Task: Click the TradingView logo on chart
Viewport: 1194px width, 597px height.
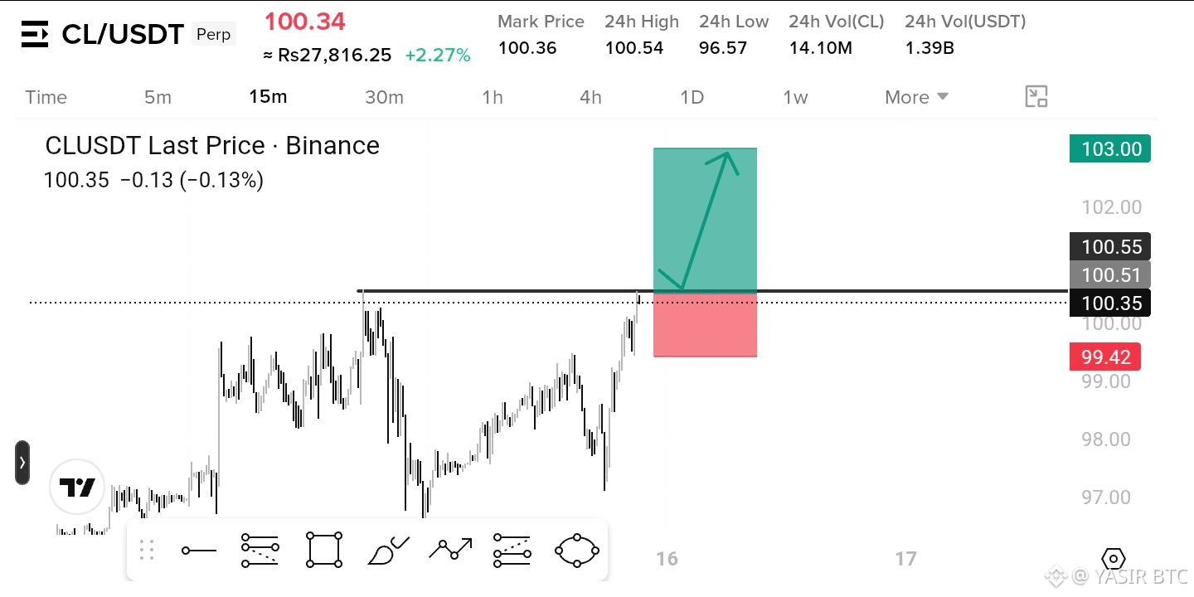Action: coord(77,488)
